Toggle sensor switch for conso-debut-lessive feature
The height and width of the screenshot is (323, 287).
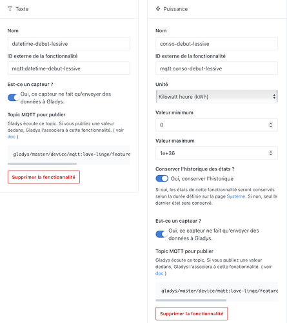click(x=161, y=234)
